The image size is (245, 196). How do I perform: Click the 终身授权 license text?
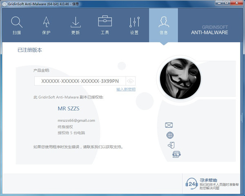pos(65,127)
